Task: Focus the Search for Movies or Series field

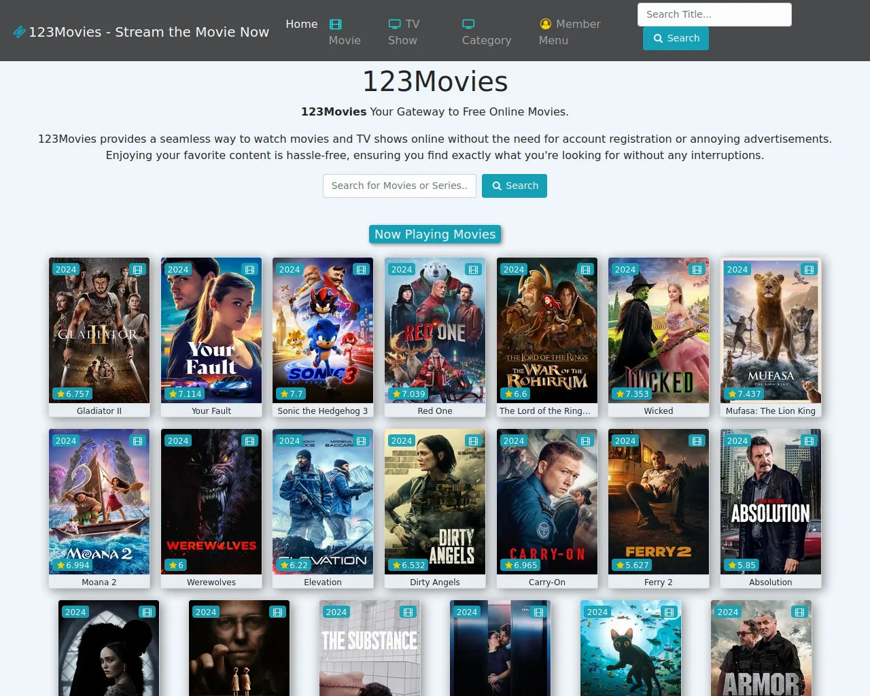Action: [x=400, y=186]
